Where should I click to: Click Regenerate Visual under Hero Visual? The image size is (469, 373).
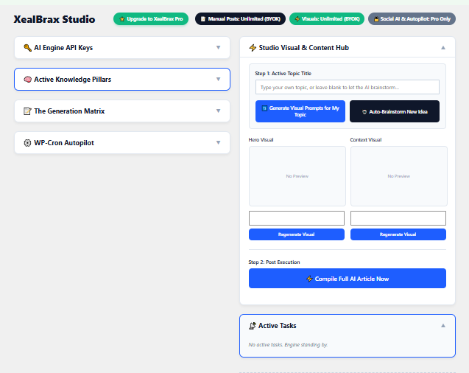[x=297, y=234]
